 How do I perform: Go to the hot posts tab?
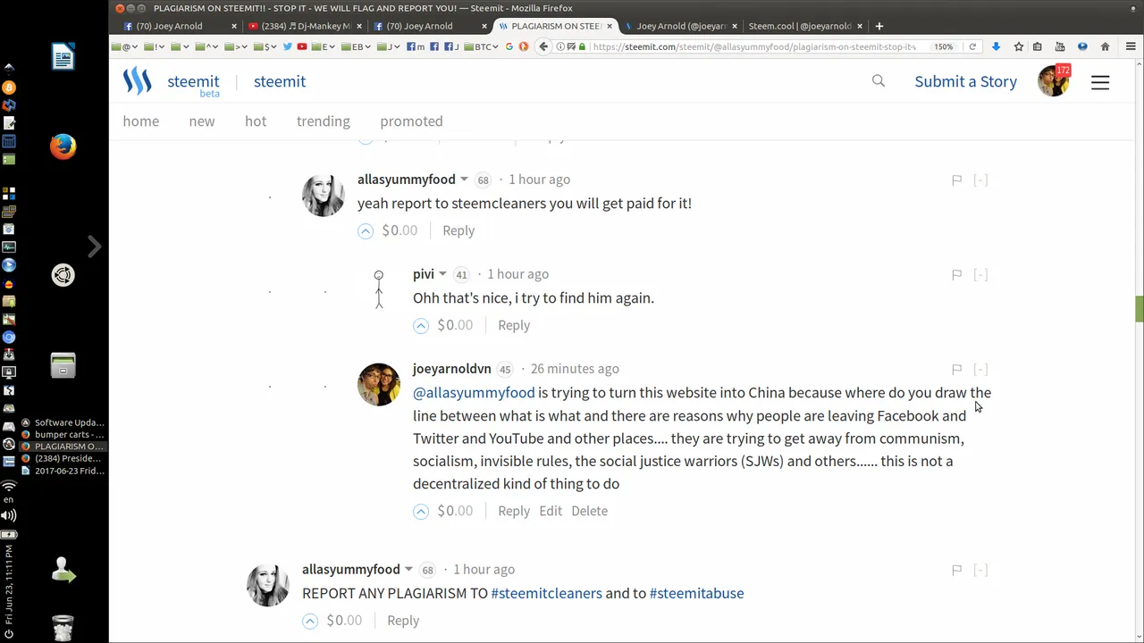pos(256,121)
